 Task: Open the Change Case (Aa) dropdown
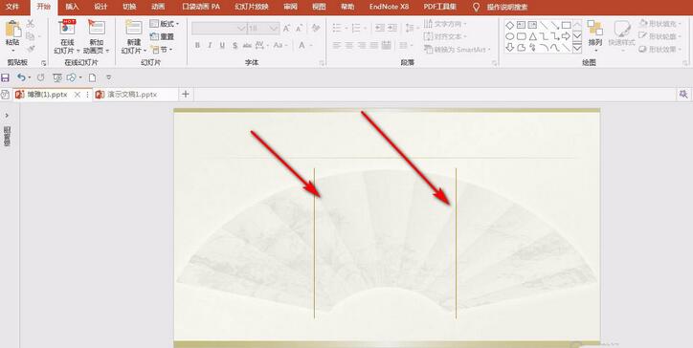point(280,45)
